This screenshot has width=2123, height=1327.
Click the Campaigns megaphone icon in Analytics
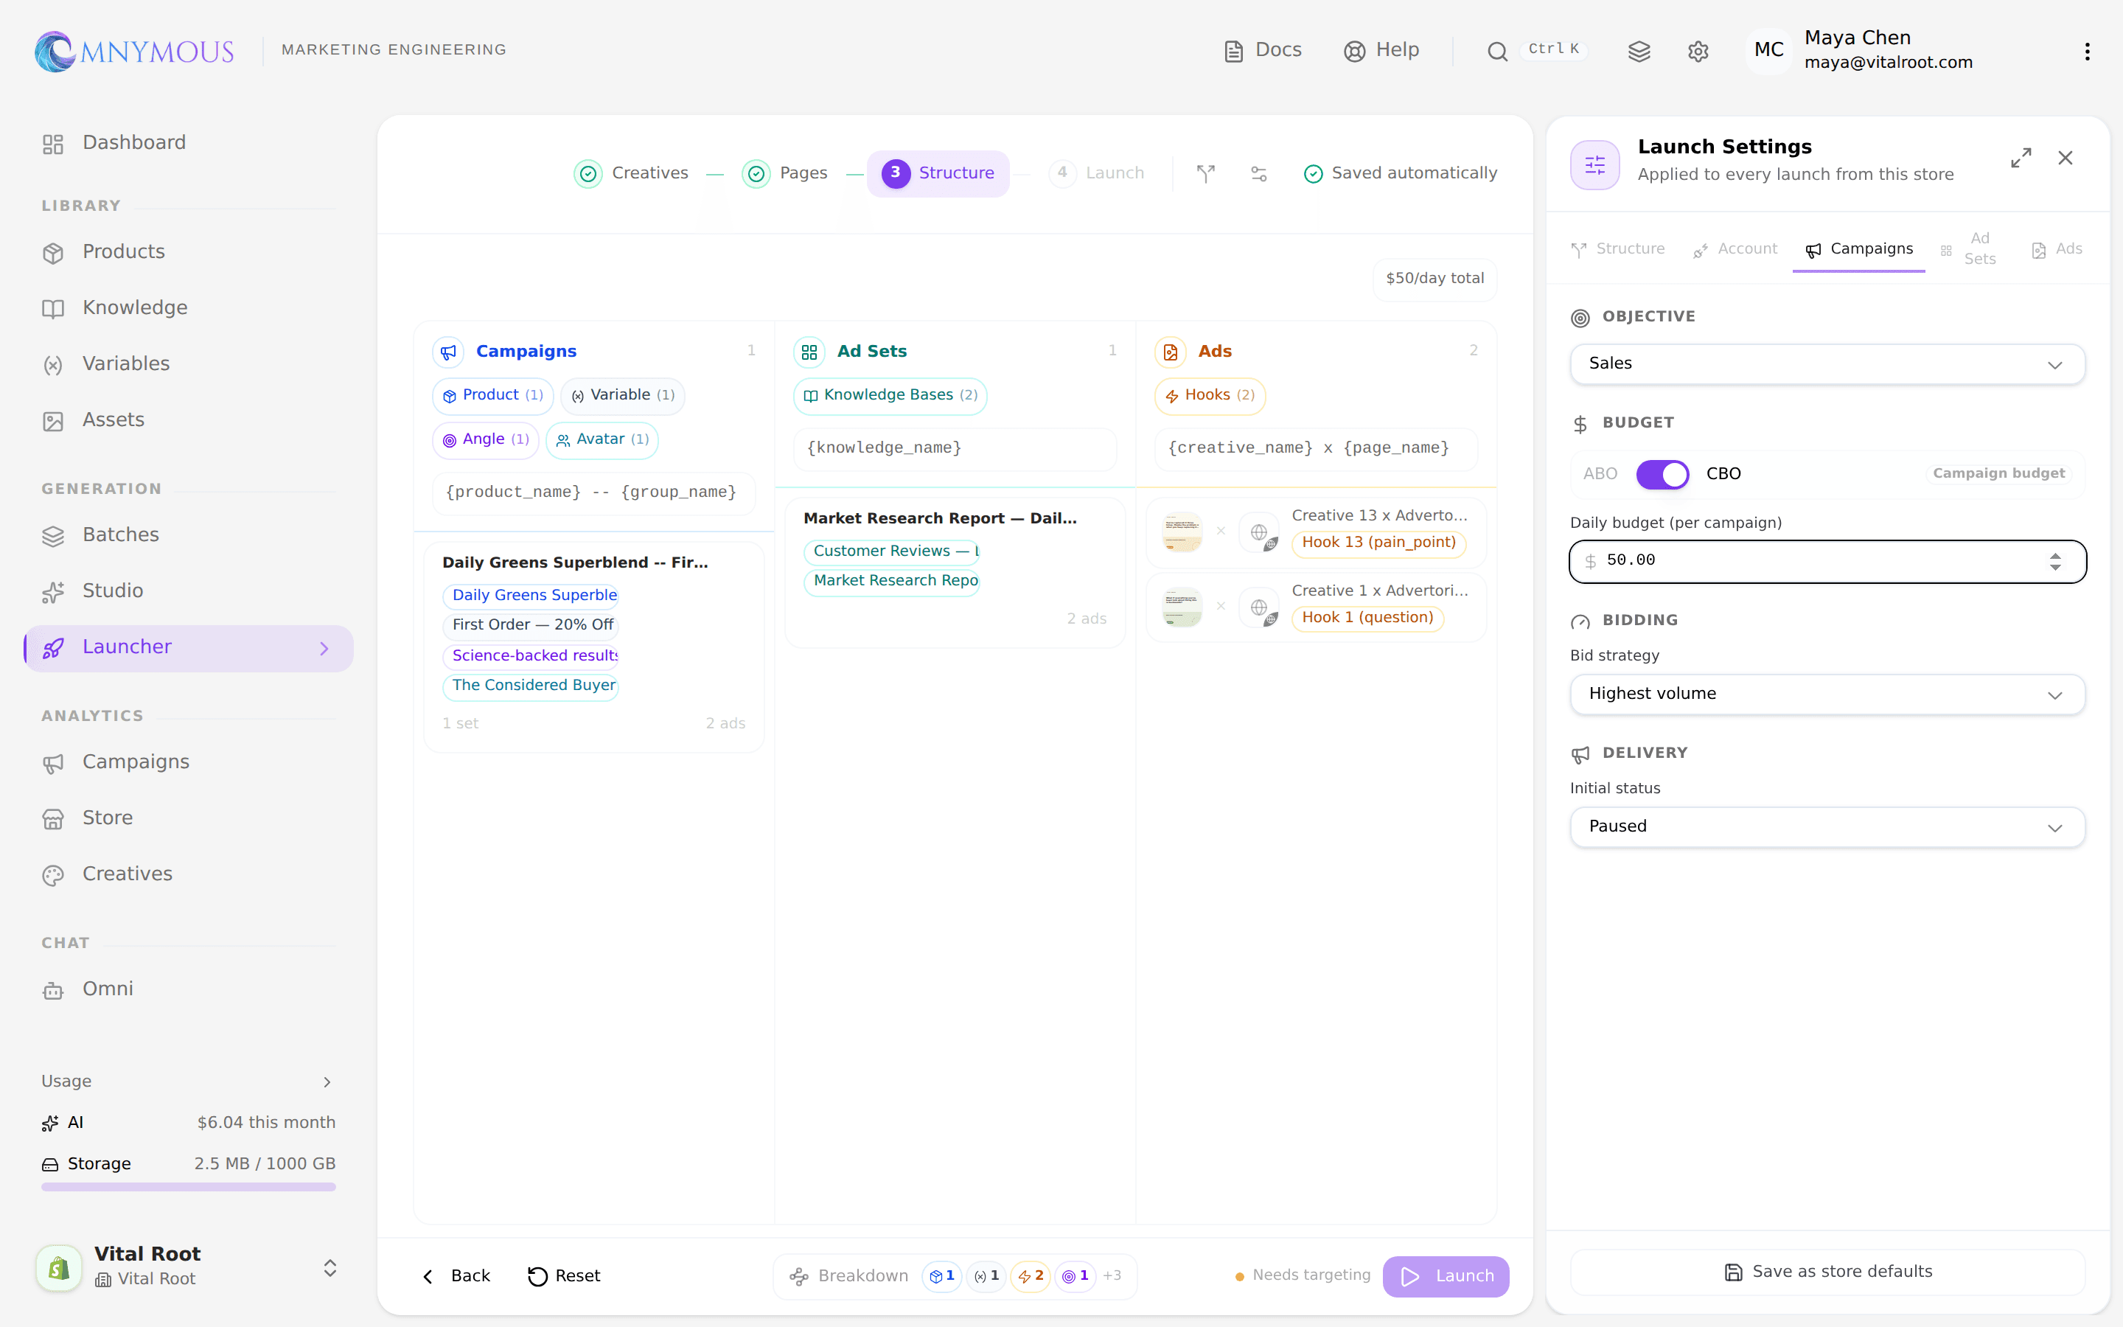click(52, 764)
